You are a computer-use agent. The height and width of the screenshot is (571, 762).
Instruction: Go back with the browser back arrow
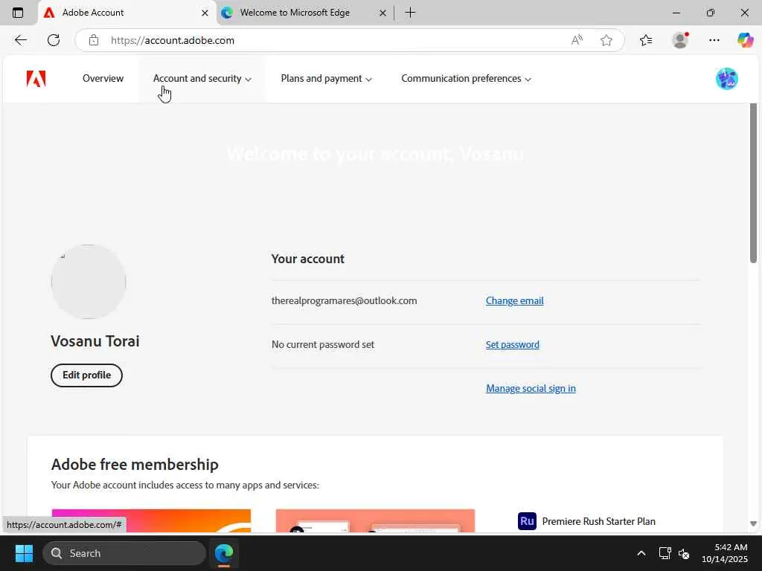[x=20, y=40]
